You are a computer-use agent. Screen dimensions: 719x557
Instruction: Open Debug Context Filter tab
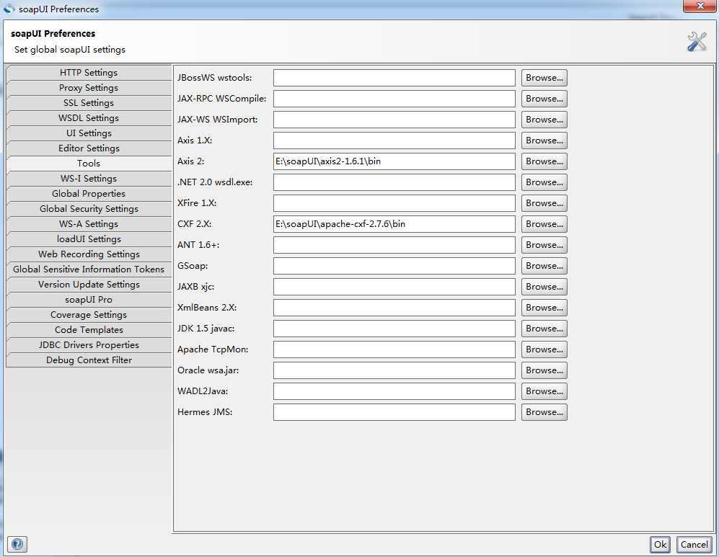click(89, 360)
